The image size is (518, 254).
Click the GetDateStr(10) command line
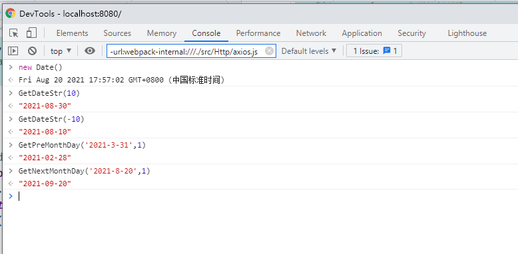[49, 93]
